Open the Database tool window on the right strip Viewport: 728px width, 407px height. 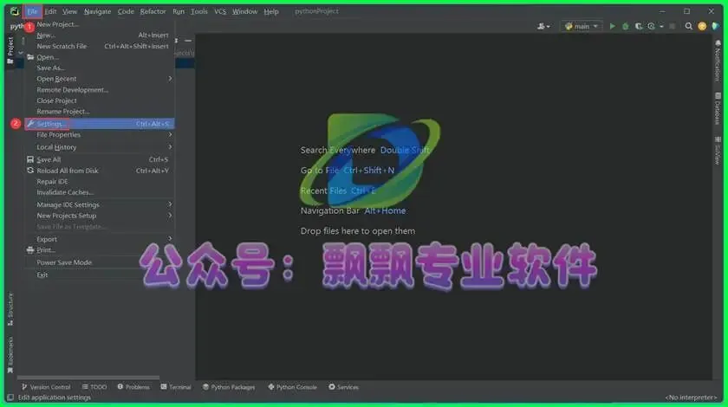(718, 108)
